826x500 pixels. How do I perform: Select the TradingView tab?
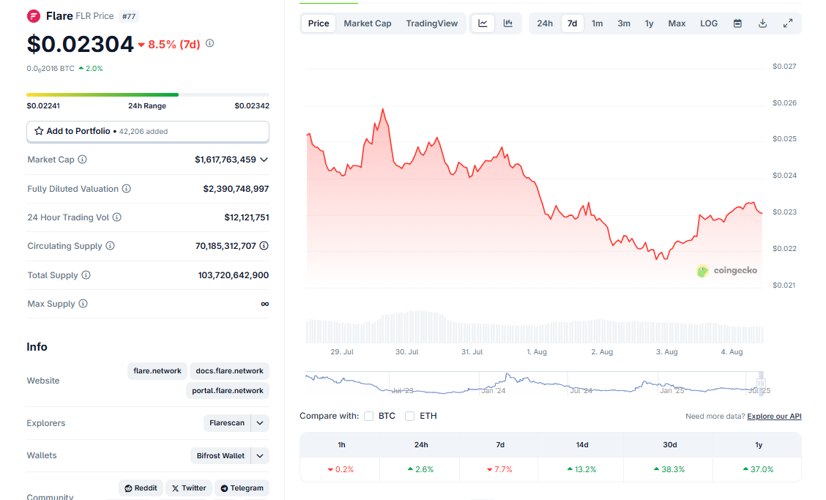(431, 23)
